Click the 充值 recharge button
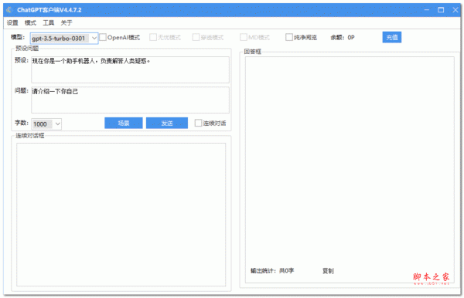This screenshot has width=464, height=298. coord(392,37)
